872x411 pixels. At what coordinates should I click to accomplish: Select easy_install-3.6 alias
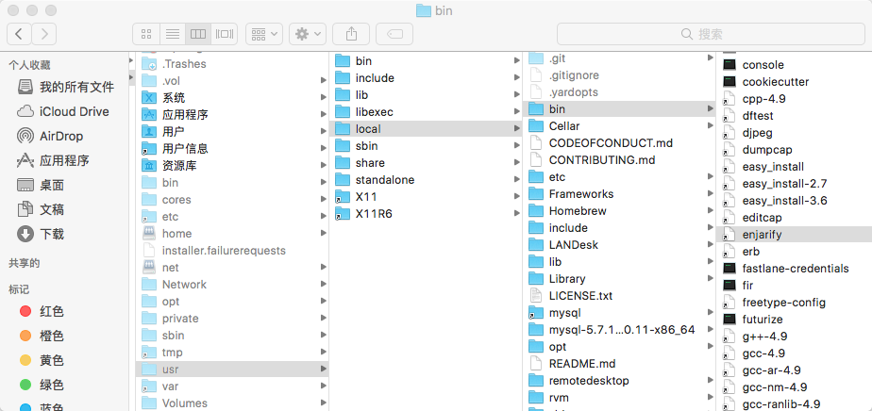[795, 201]
